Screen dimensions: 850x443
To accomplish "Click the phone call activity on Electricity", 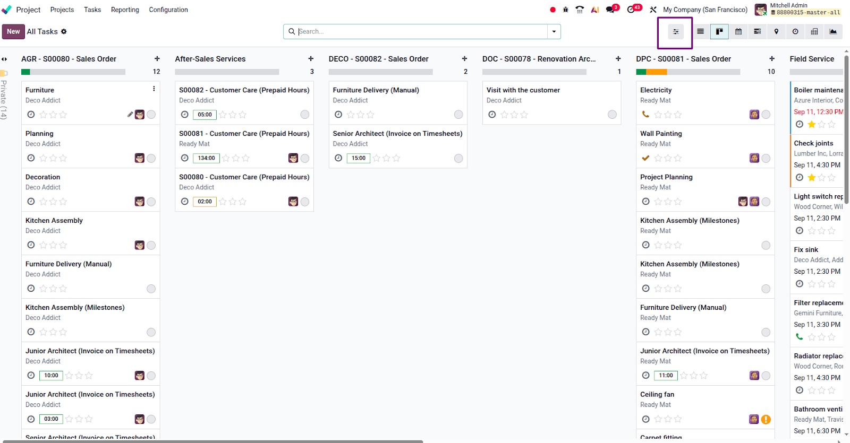I will 645,114.
